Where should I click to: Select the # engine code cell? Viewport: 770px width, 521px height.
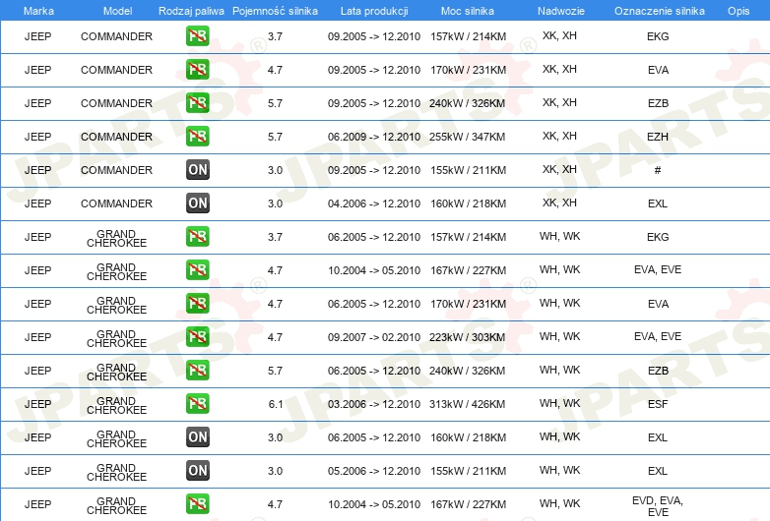pyautogui.click(x=658, y=170)
